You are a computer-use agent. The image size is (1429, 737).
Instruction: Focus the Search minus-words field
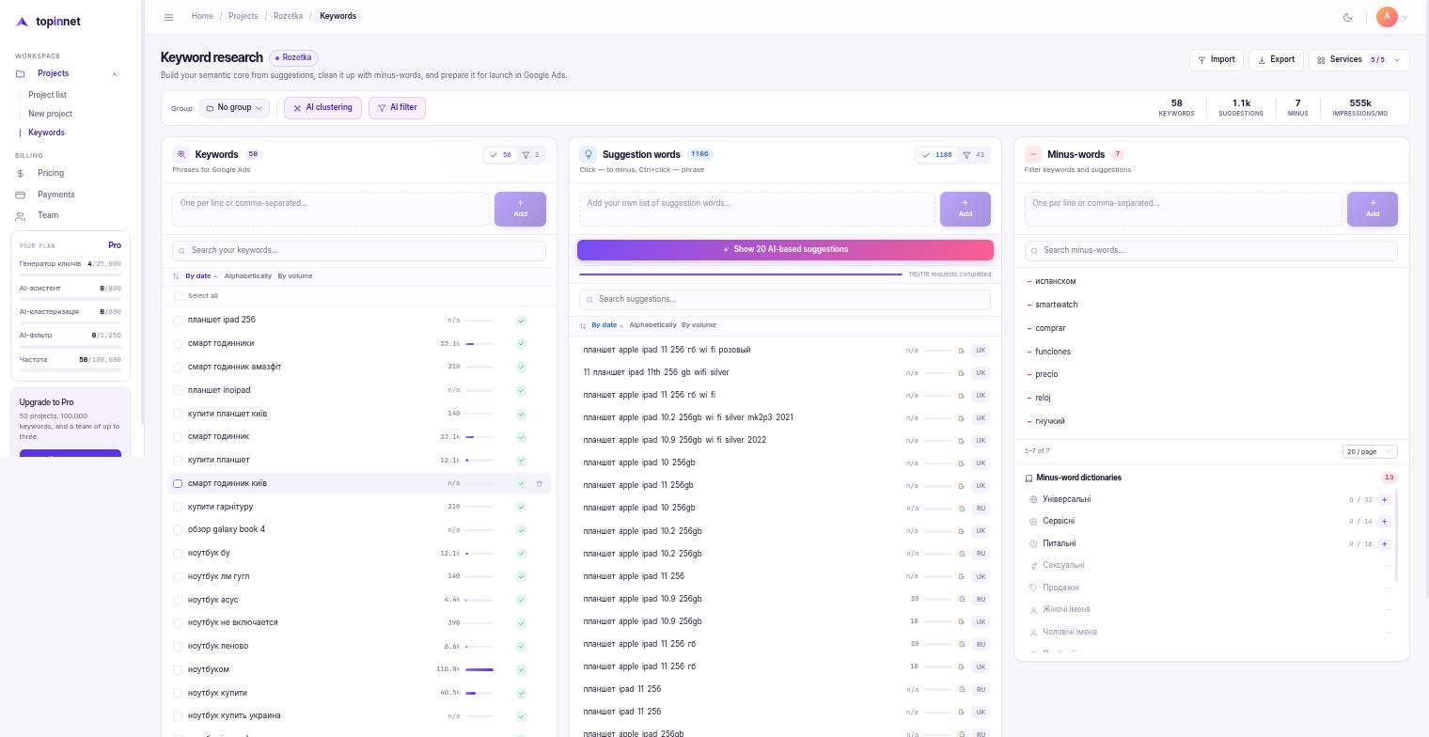click(x=1211, y=251)
